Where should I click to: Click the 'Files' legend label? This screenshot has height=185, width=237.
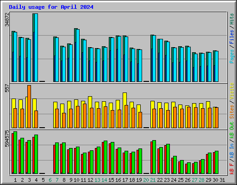[232, 37]
